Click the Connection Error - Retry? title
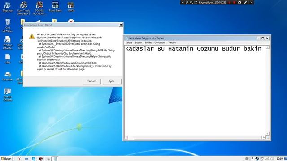287x161 pixels. 38,25
